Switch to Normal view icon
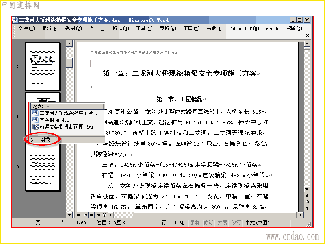Image resolution: width=325 pixels, height=244 pixels. [x=79, y=215]
